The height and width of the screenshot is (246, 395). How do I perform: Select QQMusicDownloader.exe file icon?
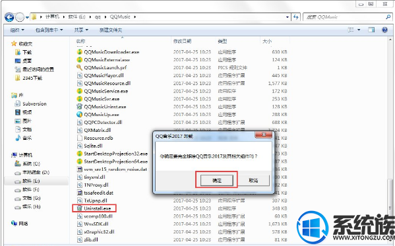coord(80,52)
